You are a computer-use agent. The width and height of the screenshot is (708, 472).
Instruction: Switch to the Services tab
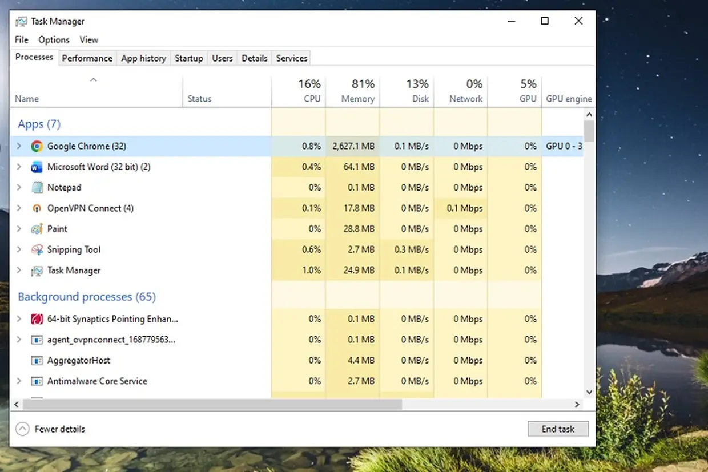pos(292,58)
